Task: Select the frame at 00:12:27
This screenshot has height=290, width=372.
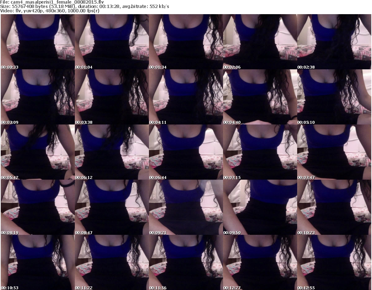Action: click(x=260, y=262)
